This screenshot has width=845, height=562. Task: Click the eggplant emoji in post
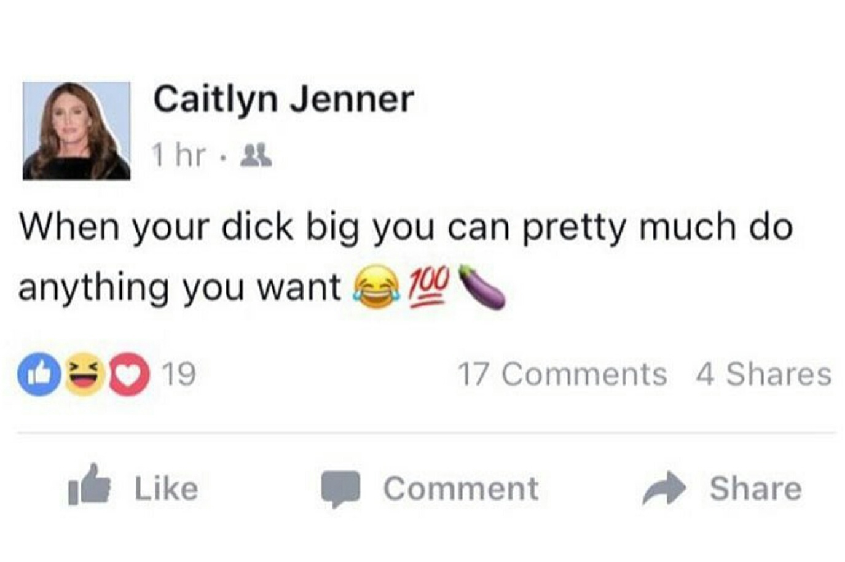pos(482,286)
